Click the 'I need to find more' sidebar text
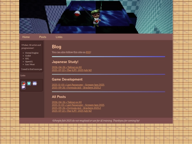The image size is (192, 144). (32, 69)
